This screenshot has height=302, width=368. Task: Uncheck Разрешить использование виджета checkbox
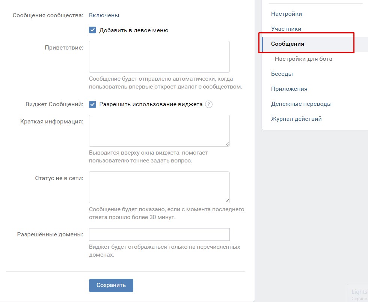pyautogui.click(x=93, y=104)
